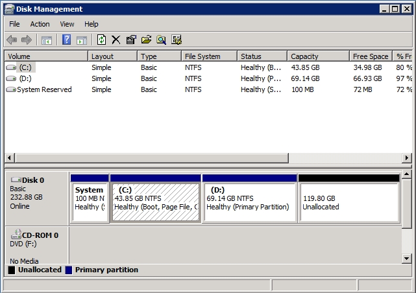
Task: Click the 34.98 GB free space cell
Action: (x=367, y=67)
